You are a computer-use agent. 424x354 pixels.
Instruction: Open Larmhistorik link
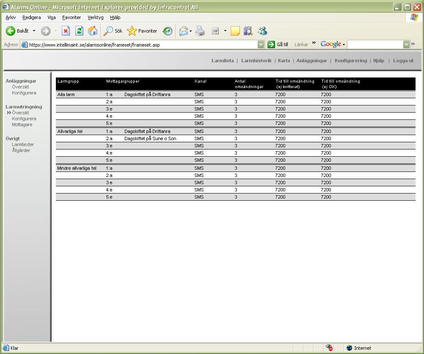point(256,61)
